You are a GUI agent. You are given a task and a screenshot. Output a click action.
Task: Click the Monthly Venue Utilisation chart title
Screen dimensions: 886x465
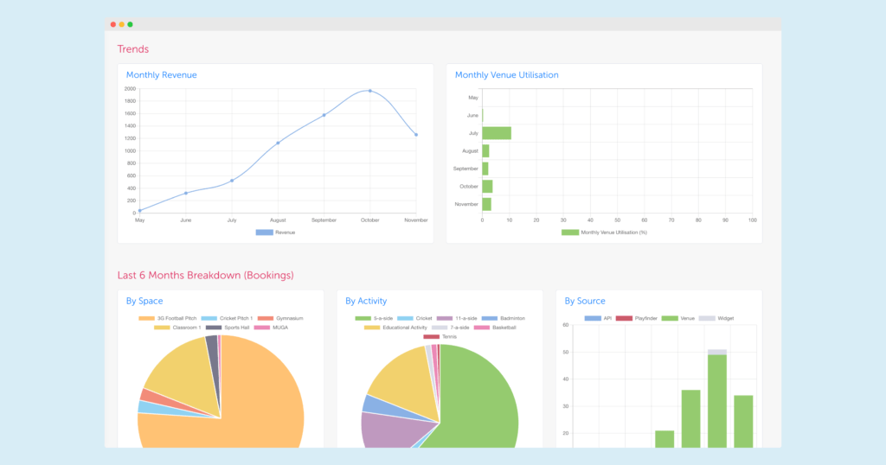[x=507, y=75]
